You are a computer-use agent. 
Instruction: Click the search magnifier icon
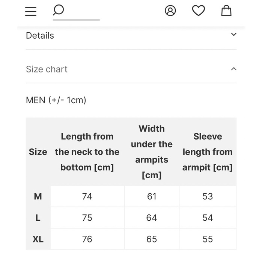coord(59,10)
